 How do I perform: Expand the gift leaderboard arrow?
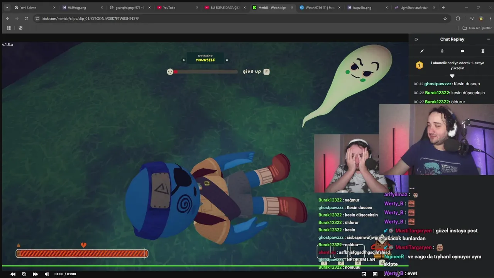coord(452,76)
